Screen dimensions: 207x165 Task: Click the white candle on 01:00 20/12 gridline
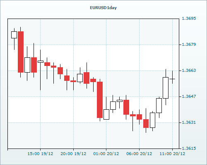tap(106, 114)
